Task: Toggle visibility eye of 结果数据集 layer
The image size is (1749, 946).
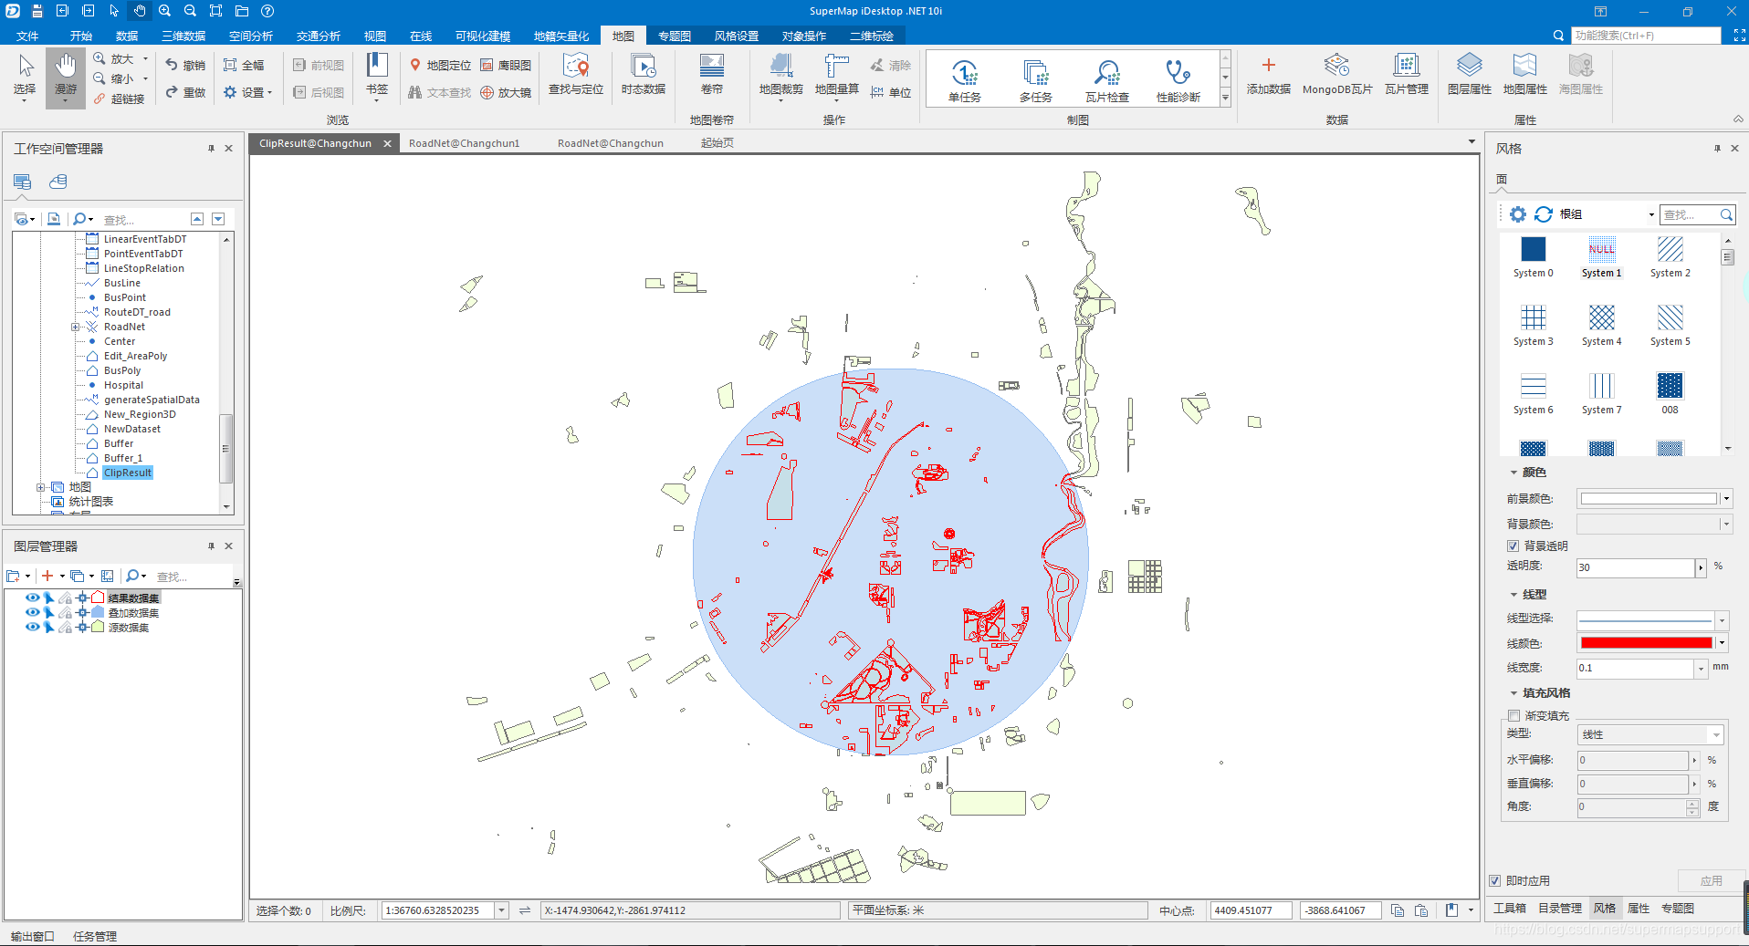Action: coord(32,598)
